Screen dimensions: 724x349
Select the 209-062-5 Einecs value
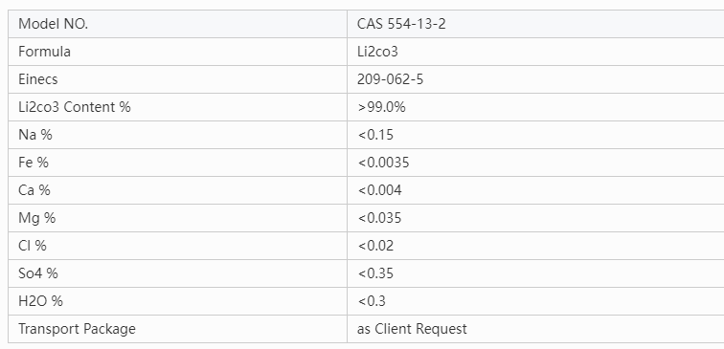[390, 79]
